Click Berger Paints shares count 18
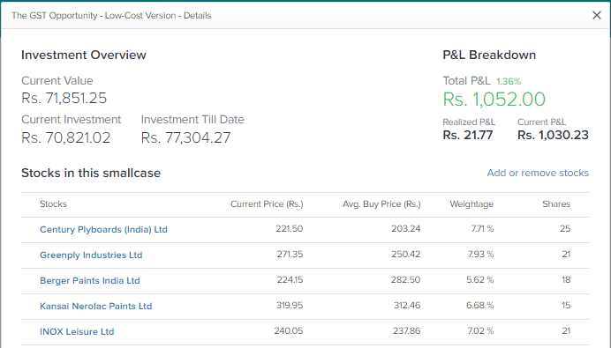Screen dimensions: 611x348 pos(566,279)
